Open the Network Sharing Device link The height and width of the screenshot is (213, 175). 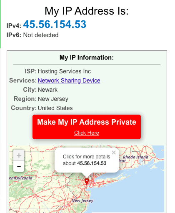(69, 80)
